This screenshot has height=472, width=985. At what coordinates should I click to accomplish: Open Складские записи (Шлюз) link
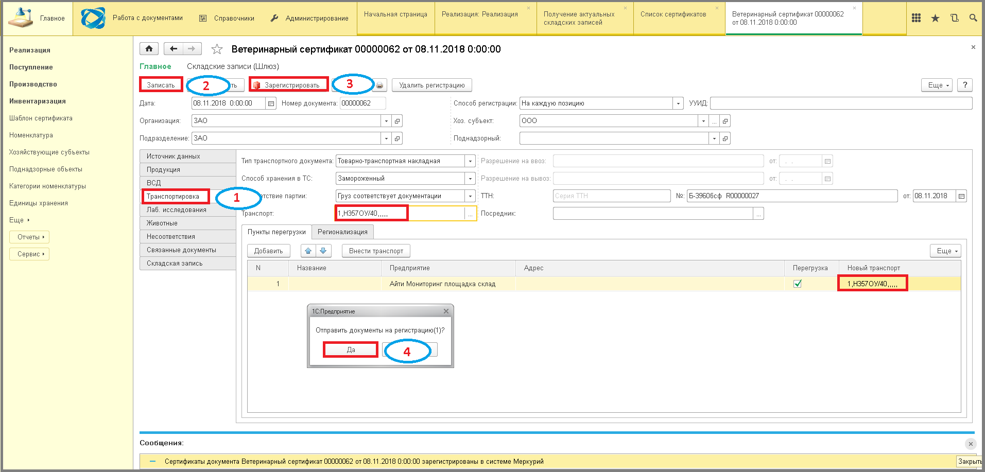point(233,66)
